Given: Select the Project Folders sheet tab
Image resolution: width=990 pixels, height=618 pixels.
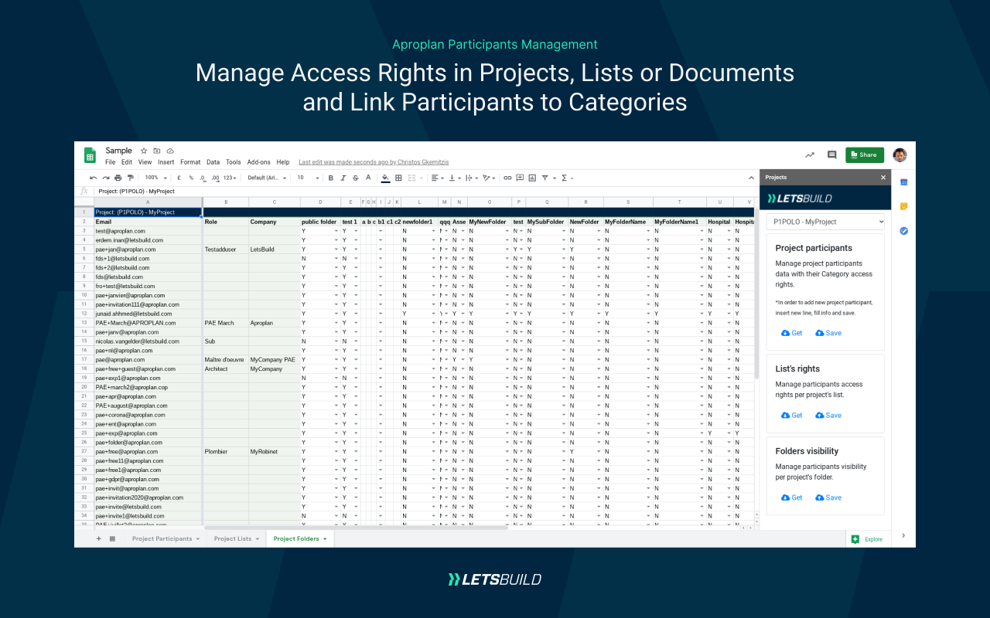Looking at the screenshot, I should pyautogui.click(x=300, y=538).
